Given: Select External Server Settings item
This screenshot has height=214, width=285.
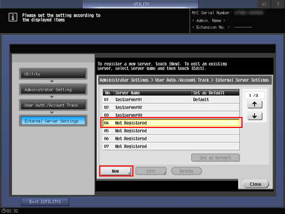Looking at the screenshot, I should pyautogui.click(x=53, y=121).
